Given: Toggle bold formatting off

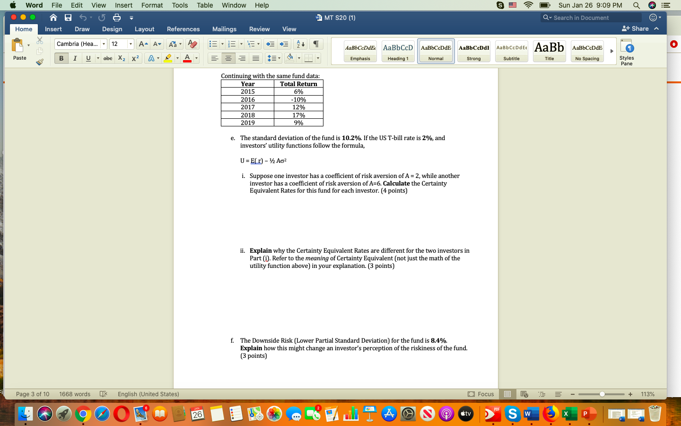Looking at the screenshot, I should [x=61, y=58].
